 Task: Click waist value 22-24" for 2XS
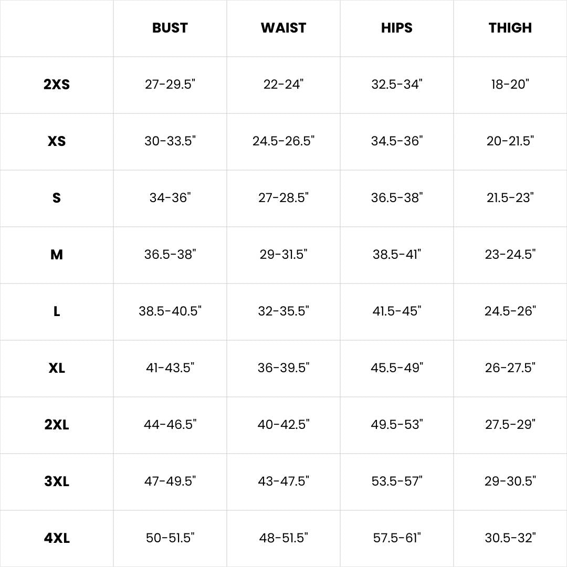[x=283, y=84]
